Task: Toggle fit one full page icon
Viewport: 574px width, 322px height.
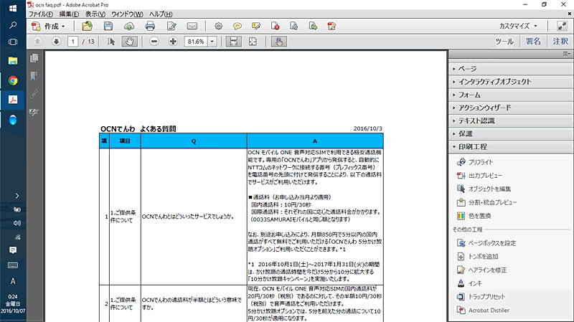Action: click(253, 42)
